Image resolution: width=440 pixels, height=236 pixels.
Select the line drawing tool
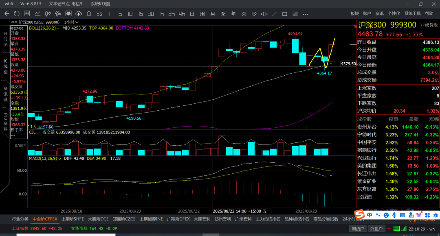[275, 14]
